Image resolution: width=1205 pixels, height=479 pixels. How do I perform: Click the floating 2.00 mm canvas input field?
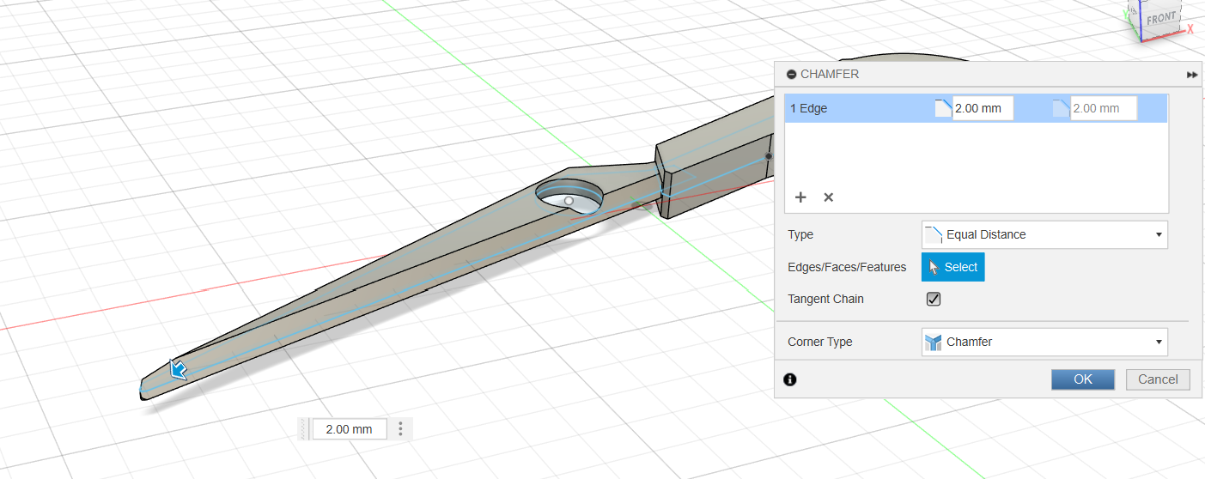click(x=350, y=429)
